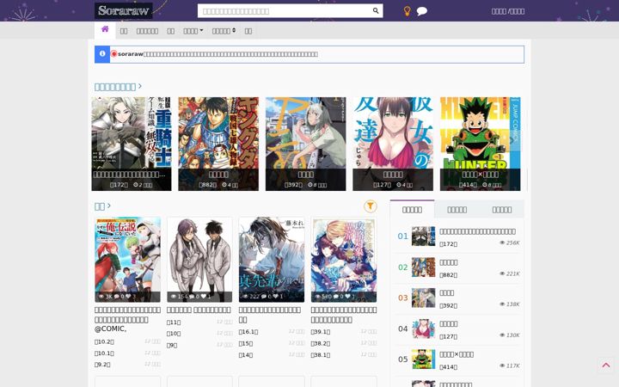Image resolution: width=619 pixels, height=387 pixels.
Task: Focus the manga search input field
Action: click(x=285, y=11)
